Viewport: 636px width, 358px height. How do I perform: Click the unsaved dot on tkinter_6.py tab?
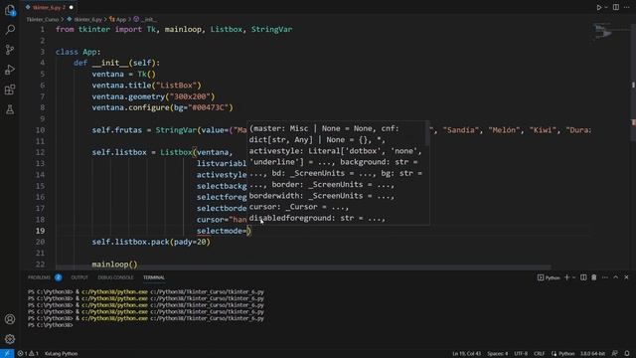tap(72, 7)
